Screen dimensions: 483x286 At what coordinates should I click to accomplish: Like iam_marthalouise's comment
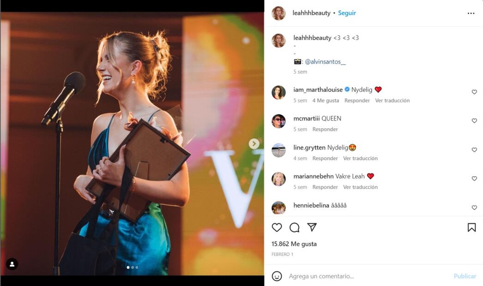tap(474, 92)
